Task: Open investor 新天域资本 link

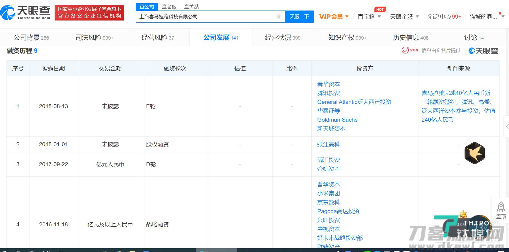Action: 331,128
